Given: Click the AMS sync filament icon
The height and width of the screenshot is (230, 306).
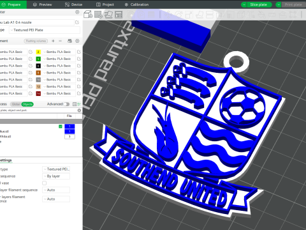Looking at the screenshot, I should click(69, 41).
